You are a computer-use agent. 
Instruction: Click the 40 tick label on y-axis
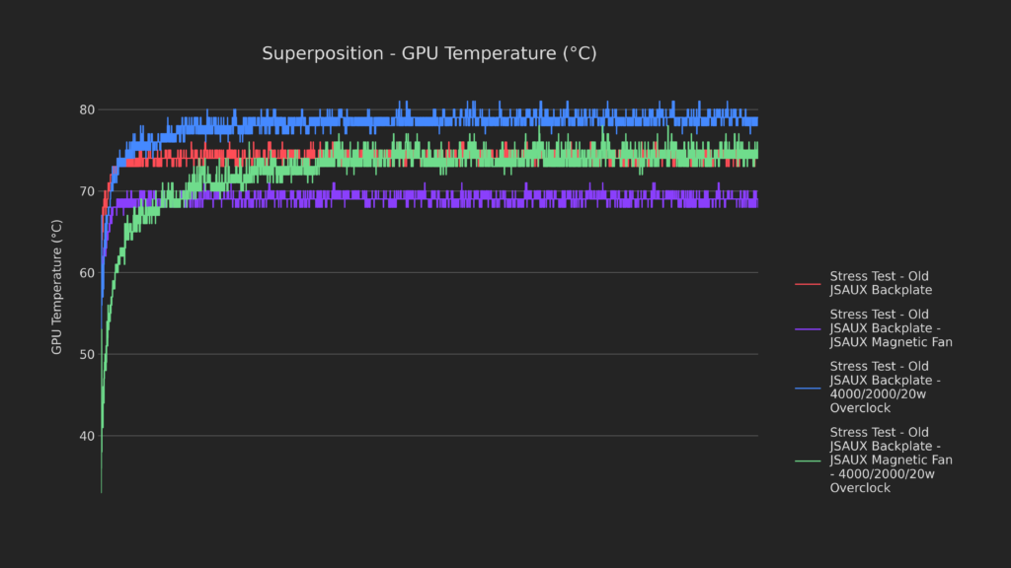tap(88, 436)
